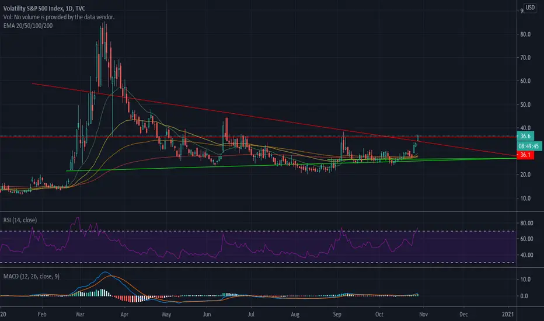
Task: Click the 08:49:45 countdown label
Action: pyautogui.click(x=529, y=146)
